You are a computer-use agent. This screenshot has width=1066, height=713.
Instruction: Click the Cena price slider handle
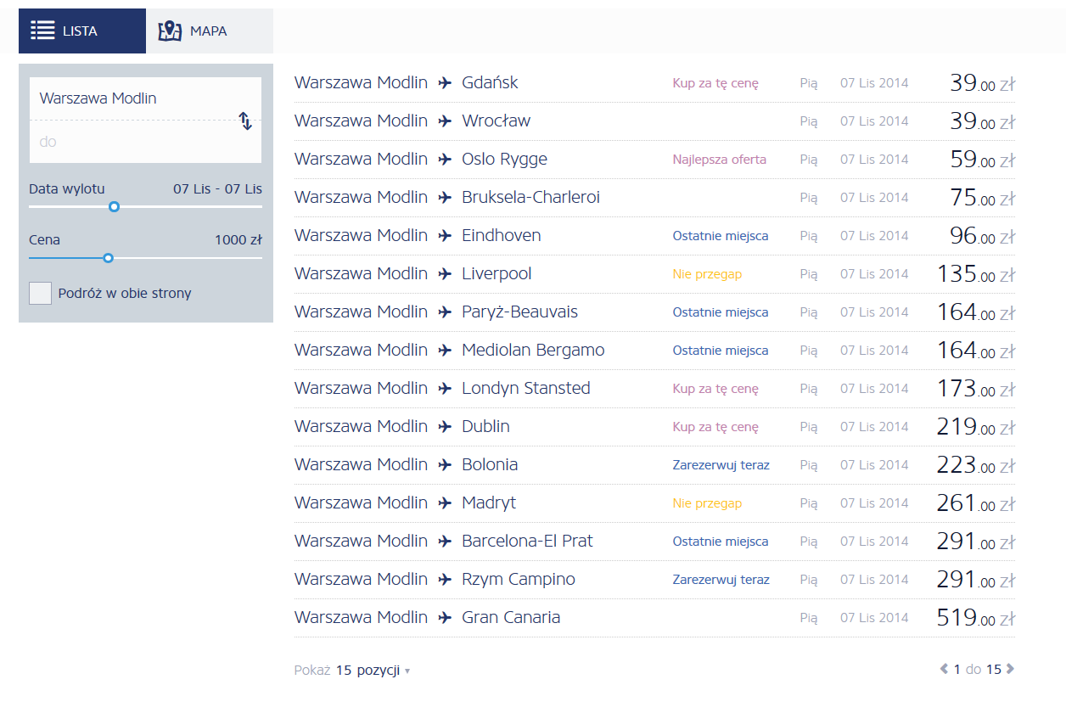click(x=108, y=258)
